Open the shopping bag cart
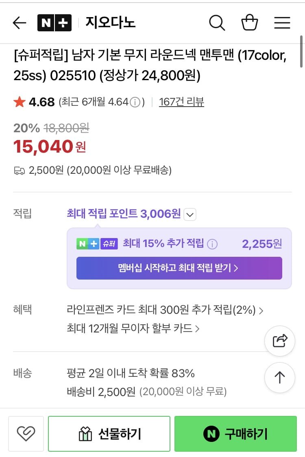The image size is (305, 457). pyautogui.click(x=250, y=23)
